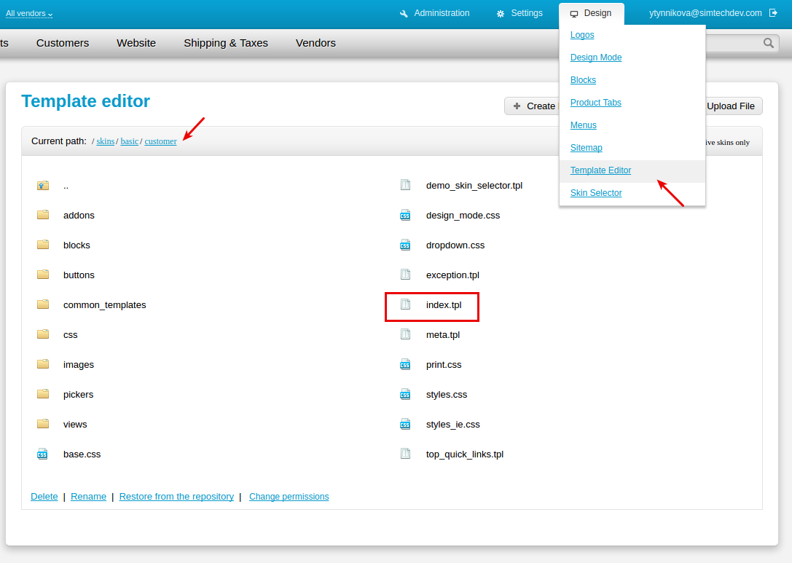This screenshot has height=563, width=792.
Task: Click the demo_skin_selector.tpl file icon
Action: 405,185
